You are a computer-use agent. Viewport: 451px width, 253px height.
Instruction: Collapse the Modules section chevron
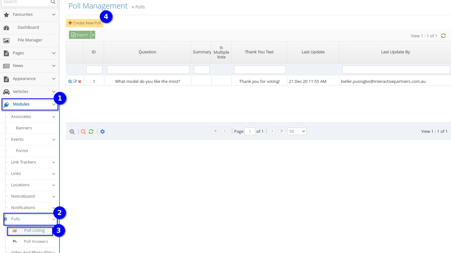click(53, 104)
